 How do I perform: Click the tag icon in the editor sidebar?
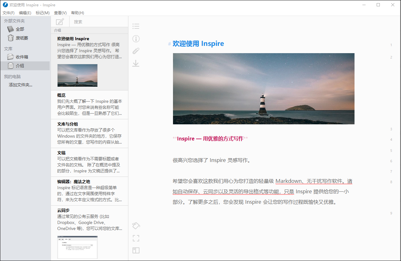[x=136, y=226]
